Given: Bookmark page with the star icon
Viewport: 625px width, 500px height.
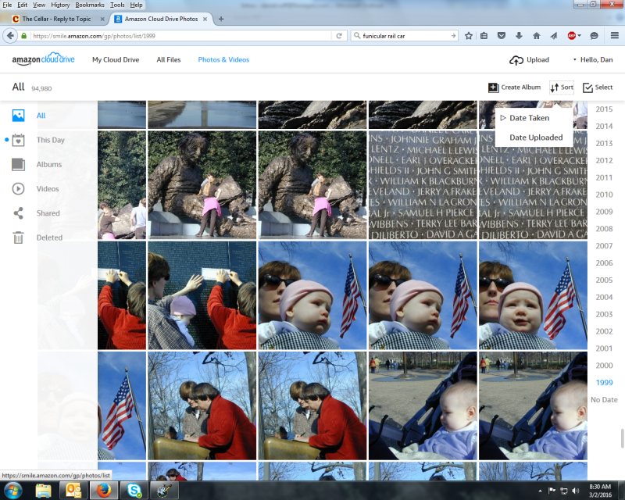Looking at the screenshot, I should [469, 36].
